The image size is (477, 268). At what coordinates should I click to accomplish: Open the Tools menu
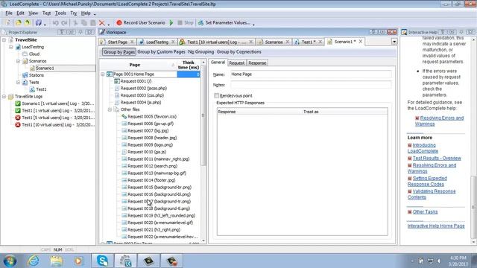click(x=60, y=13)
